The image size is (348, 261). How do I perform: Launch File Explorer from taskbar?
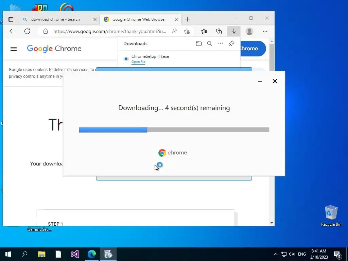42,254
